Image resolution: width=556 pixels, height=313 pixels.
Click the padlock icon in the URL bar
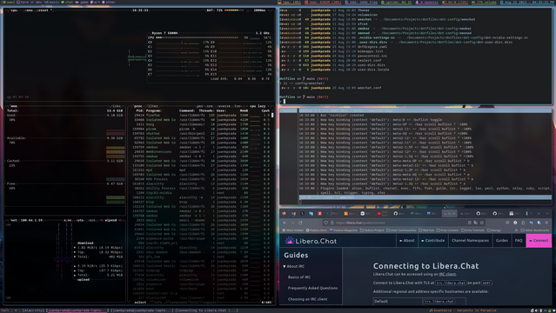click(332, 223)
